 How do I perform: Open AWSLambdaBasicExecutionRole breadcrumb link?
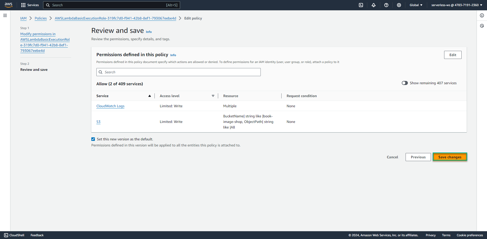[x=115, y=18]
